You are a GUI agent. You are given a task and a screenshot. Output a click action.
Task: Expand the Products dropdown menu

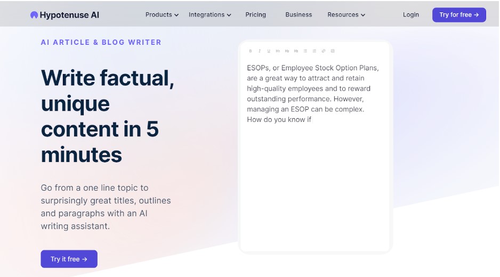[x=162, y=15]
